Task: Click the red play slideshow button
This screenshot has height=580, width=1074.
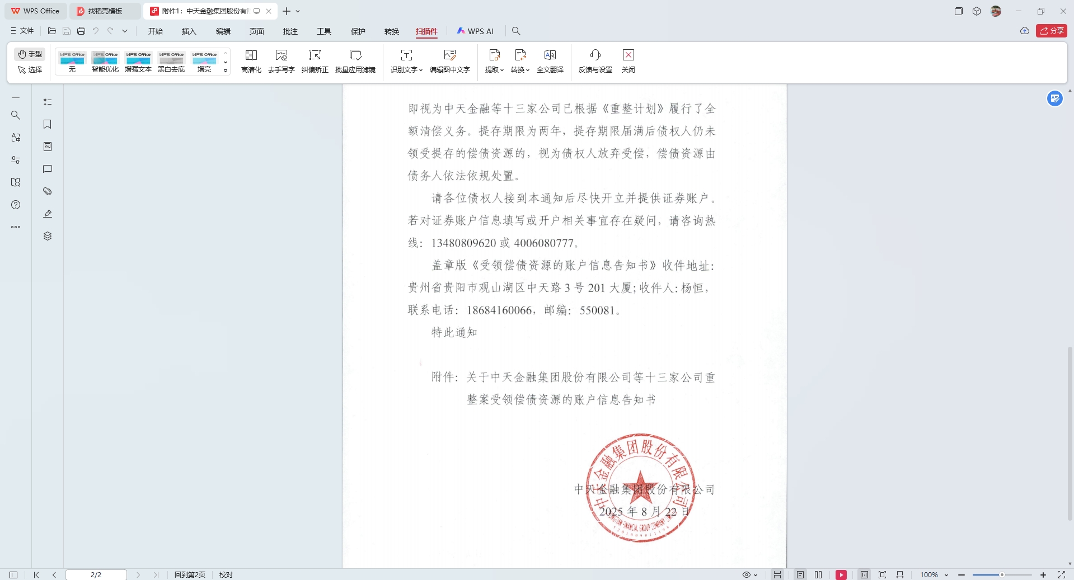Action: point(841,574)
